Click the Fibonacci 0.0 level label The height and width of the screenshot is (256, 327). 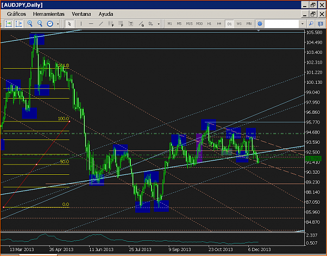tap(66, 204)
